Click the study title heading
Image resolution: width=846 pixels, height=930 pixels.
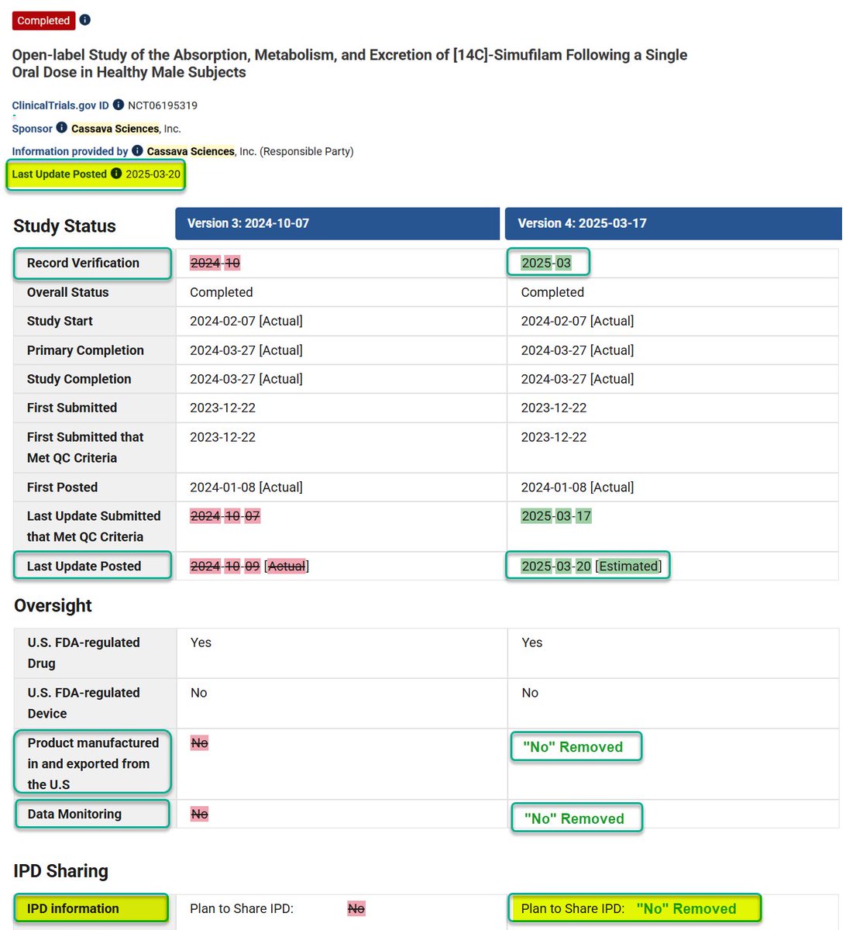tap(349, 64)
